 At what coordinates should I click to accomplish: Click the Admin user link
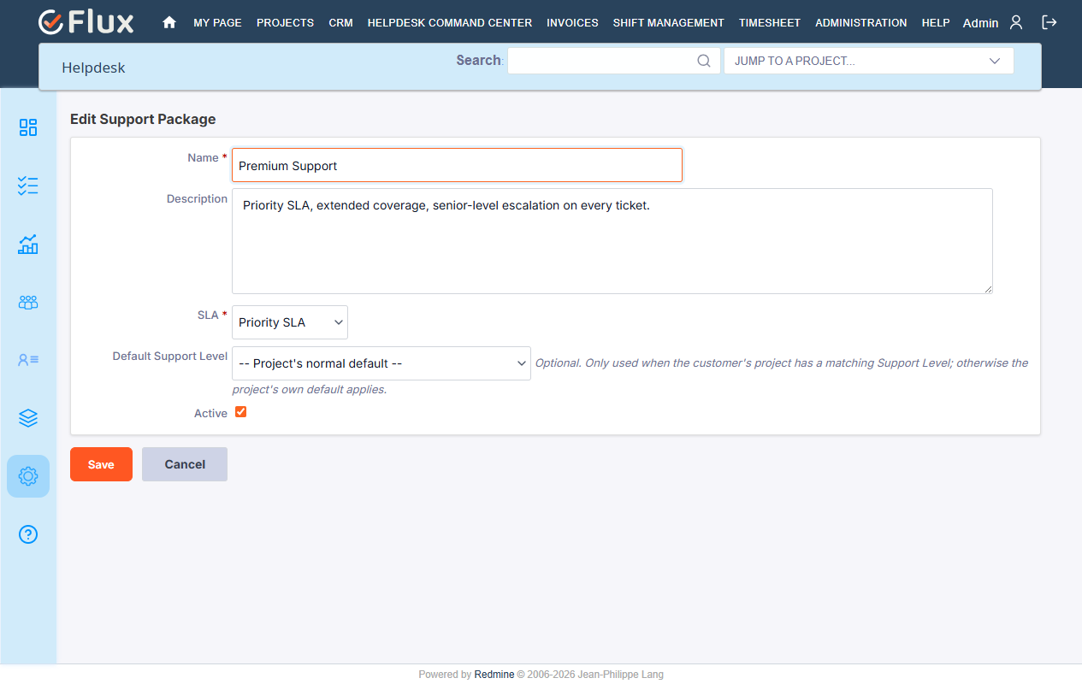tap(980, 23)
